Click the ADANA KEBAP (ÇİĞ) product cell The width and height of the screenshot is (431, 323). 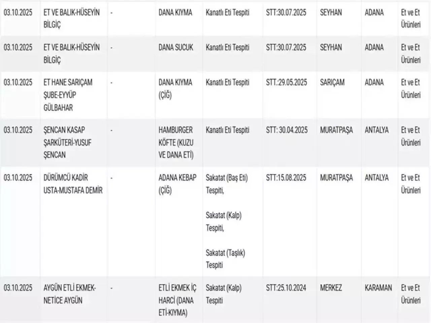177,184
